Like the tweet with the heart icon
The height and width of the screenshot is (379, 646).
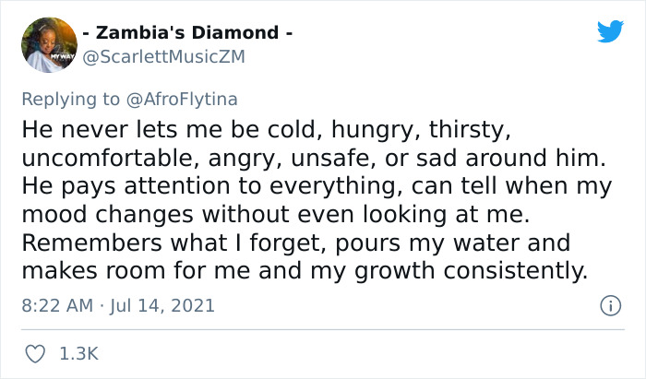point(36,353)
